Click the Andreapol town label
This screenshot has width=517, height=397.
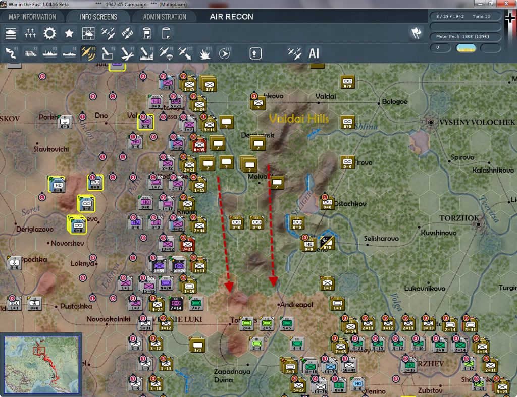(296, 305)
